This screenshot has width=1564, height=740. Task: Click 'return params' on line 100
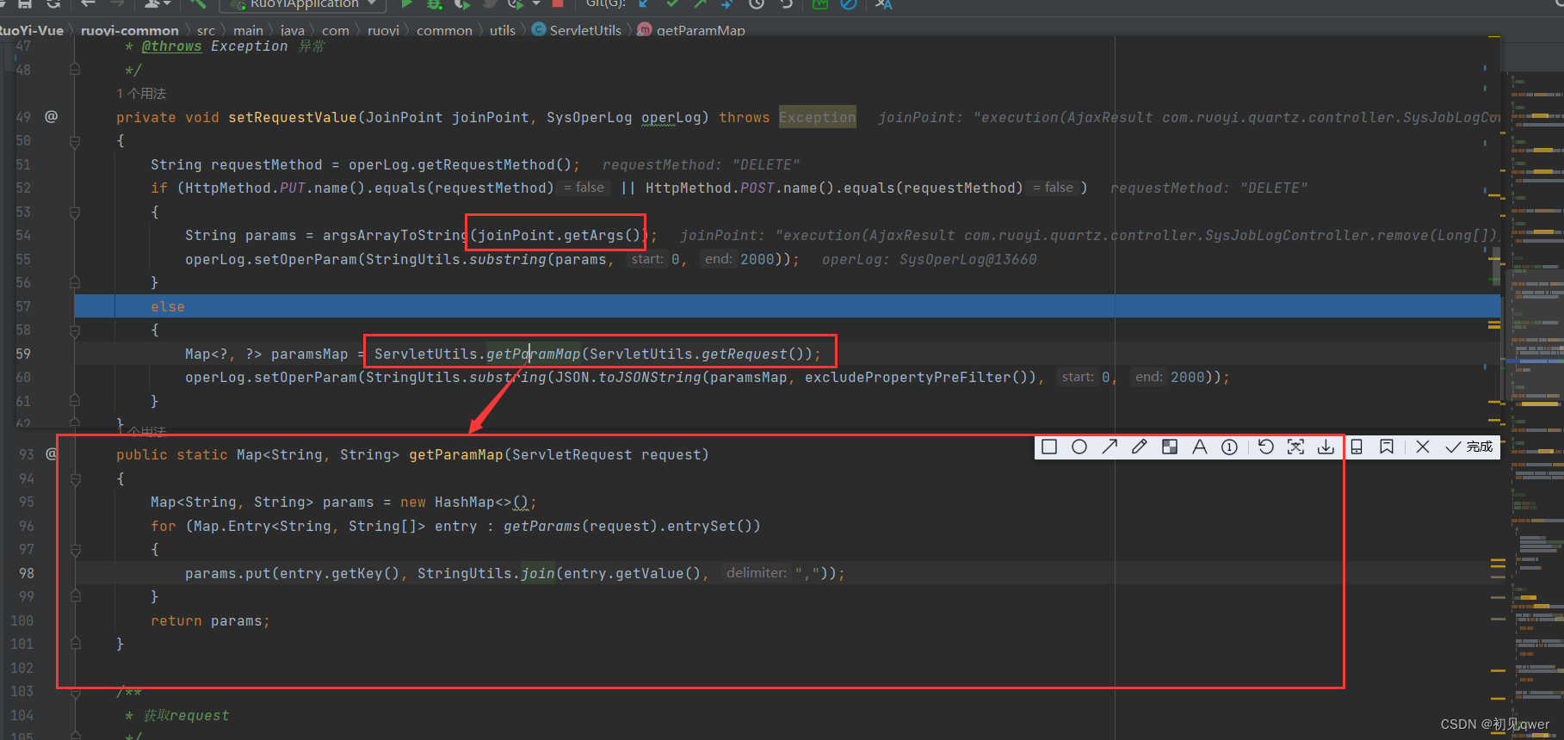tap(210, 620)
